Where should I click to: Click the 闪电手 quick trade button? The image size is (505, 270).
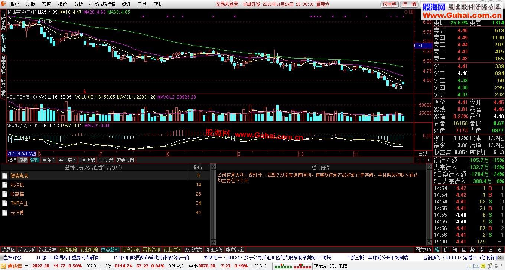click(390, 4)
